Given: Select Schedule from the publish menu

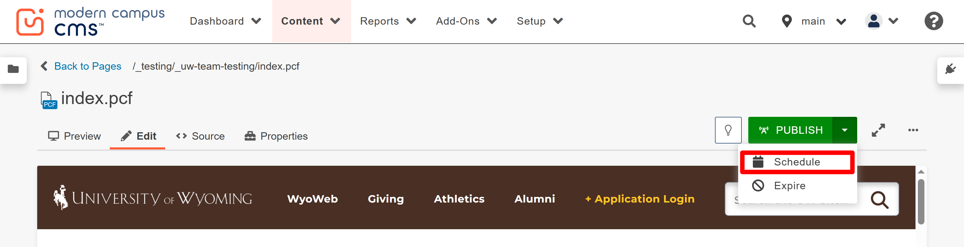Looking at the screenshot, I should (796, 161).
